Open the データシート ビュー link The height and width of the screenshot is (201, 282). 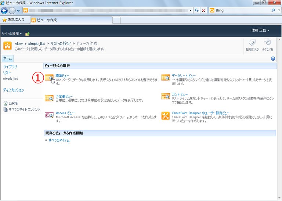coord(184,76)
